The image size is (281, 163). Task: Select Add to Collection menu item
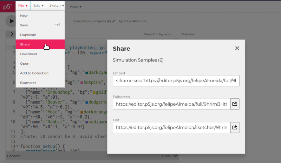34,73
